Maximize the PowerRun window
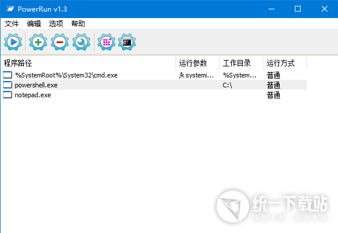 (298, 9)
